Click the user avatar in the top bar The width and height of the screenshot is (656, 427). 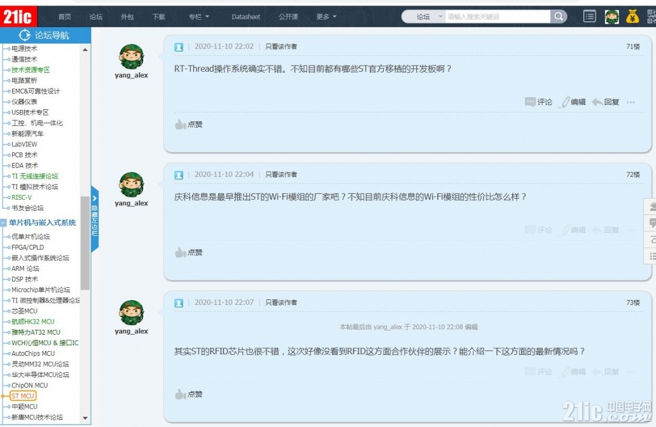612,17
